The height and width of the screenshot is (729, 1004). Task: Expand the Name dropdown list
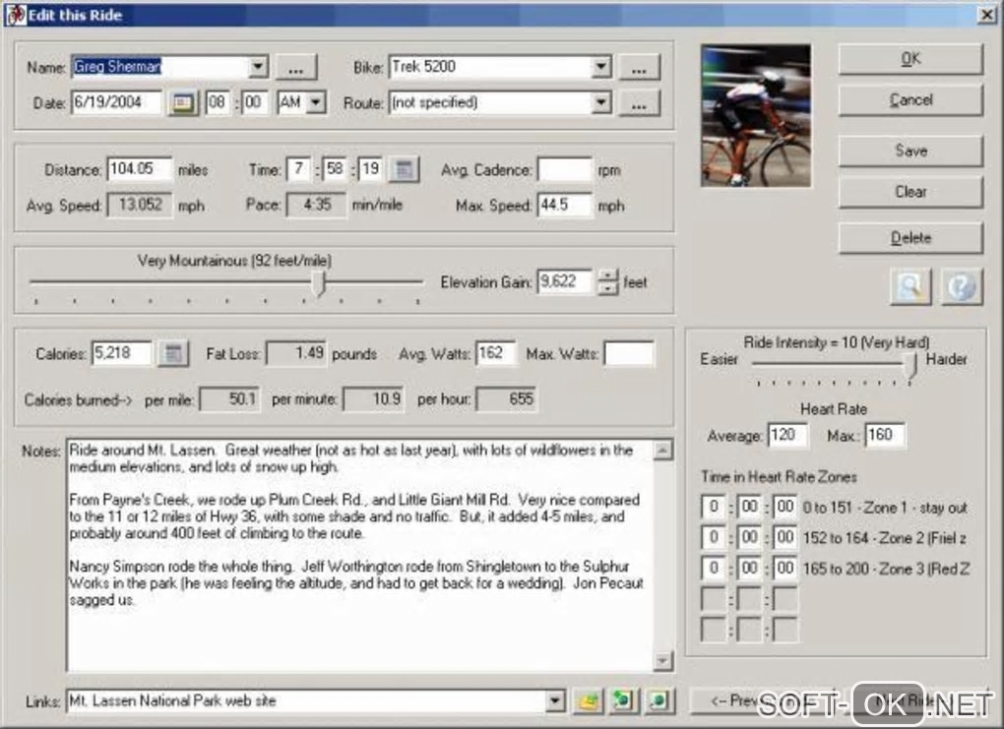[258, 67]
